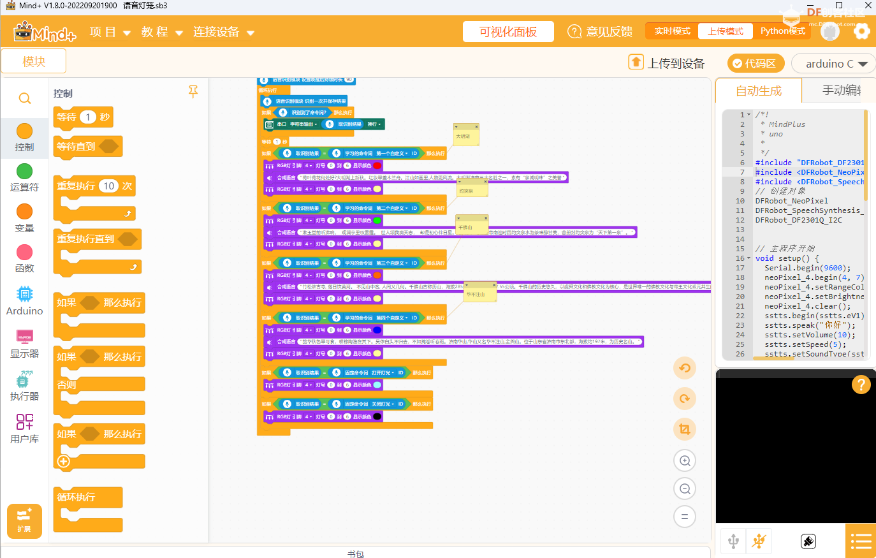Open the serial panel list menu icon

(861, 541)
